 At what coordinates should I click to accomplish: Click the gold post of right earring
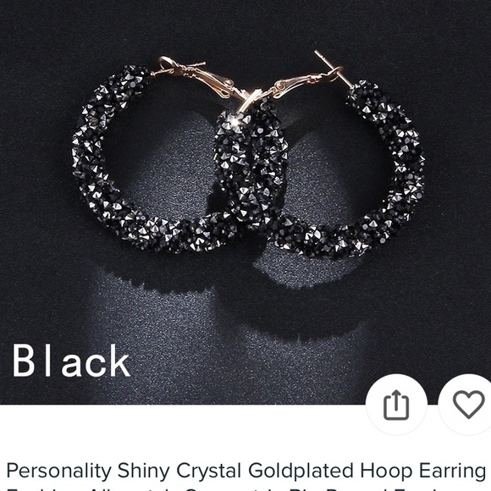(x=333, y=69)
